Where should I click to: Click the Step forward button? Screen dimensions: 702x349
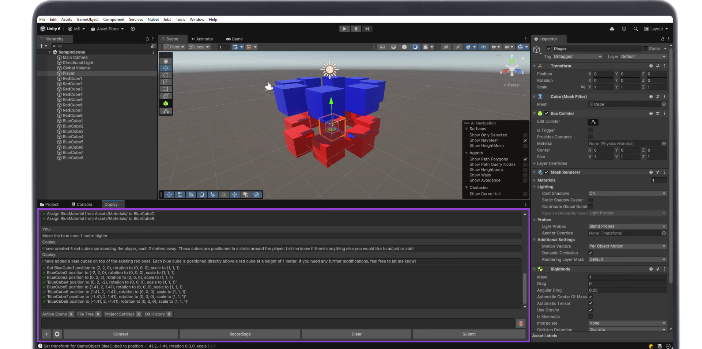click(367, 29)
